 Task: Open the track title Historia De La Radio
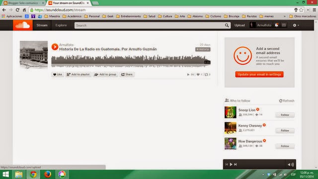click(108, 49)
